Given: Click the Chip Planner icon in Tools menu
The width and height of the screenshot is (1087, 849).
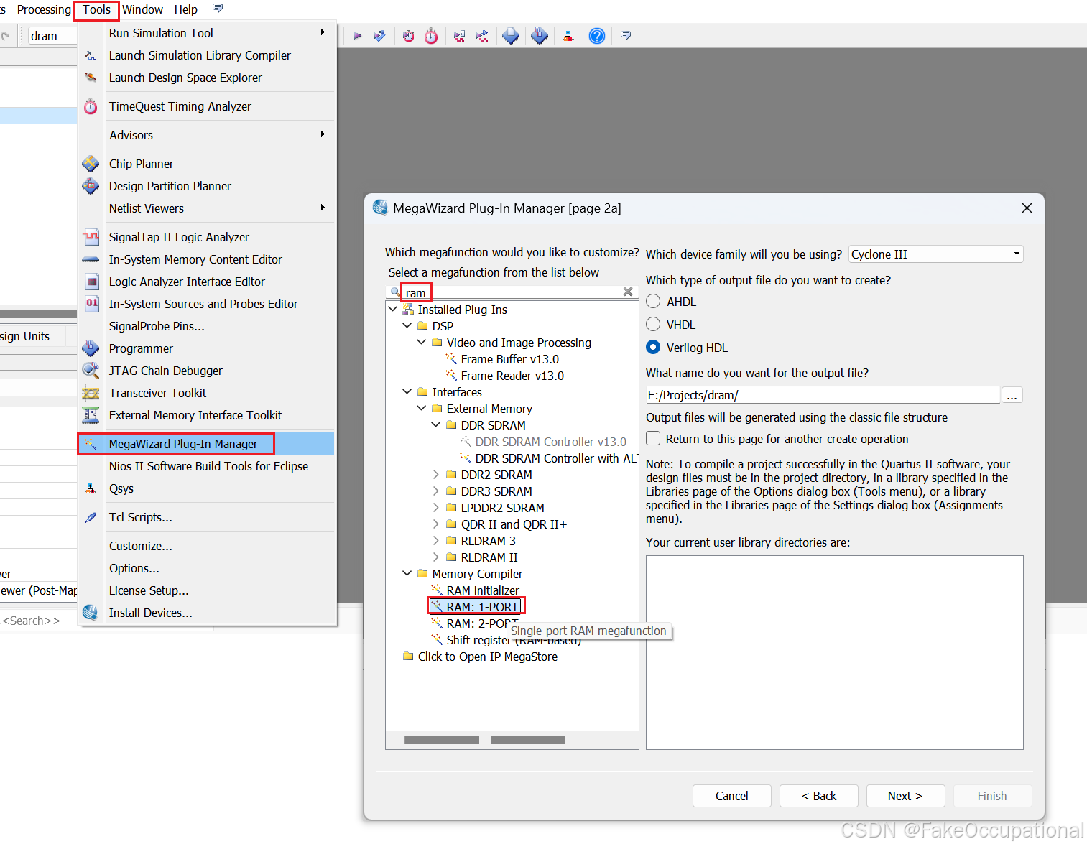Looking at the screenshot, I should point(91,164).
